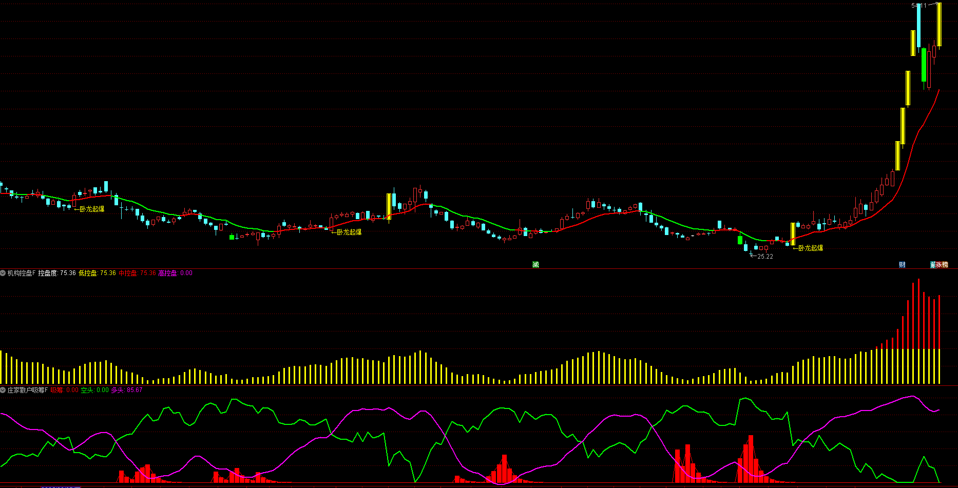The width and height of the screenshot is (958, 488).
Task: Select the green 空头 value label
Action: coord(94,390)
